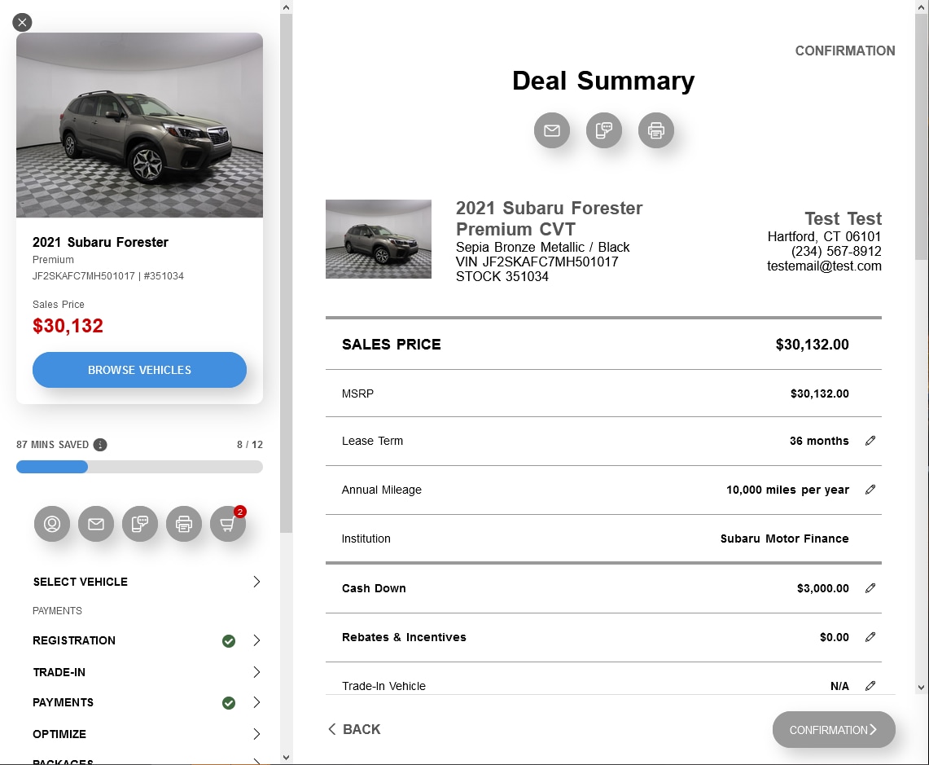929x765 pixels.
Task: Expand the Payments step chevron
Action: tap(256, 703)
